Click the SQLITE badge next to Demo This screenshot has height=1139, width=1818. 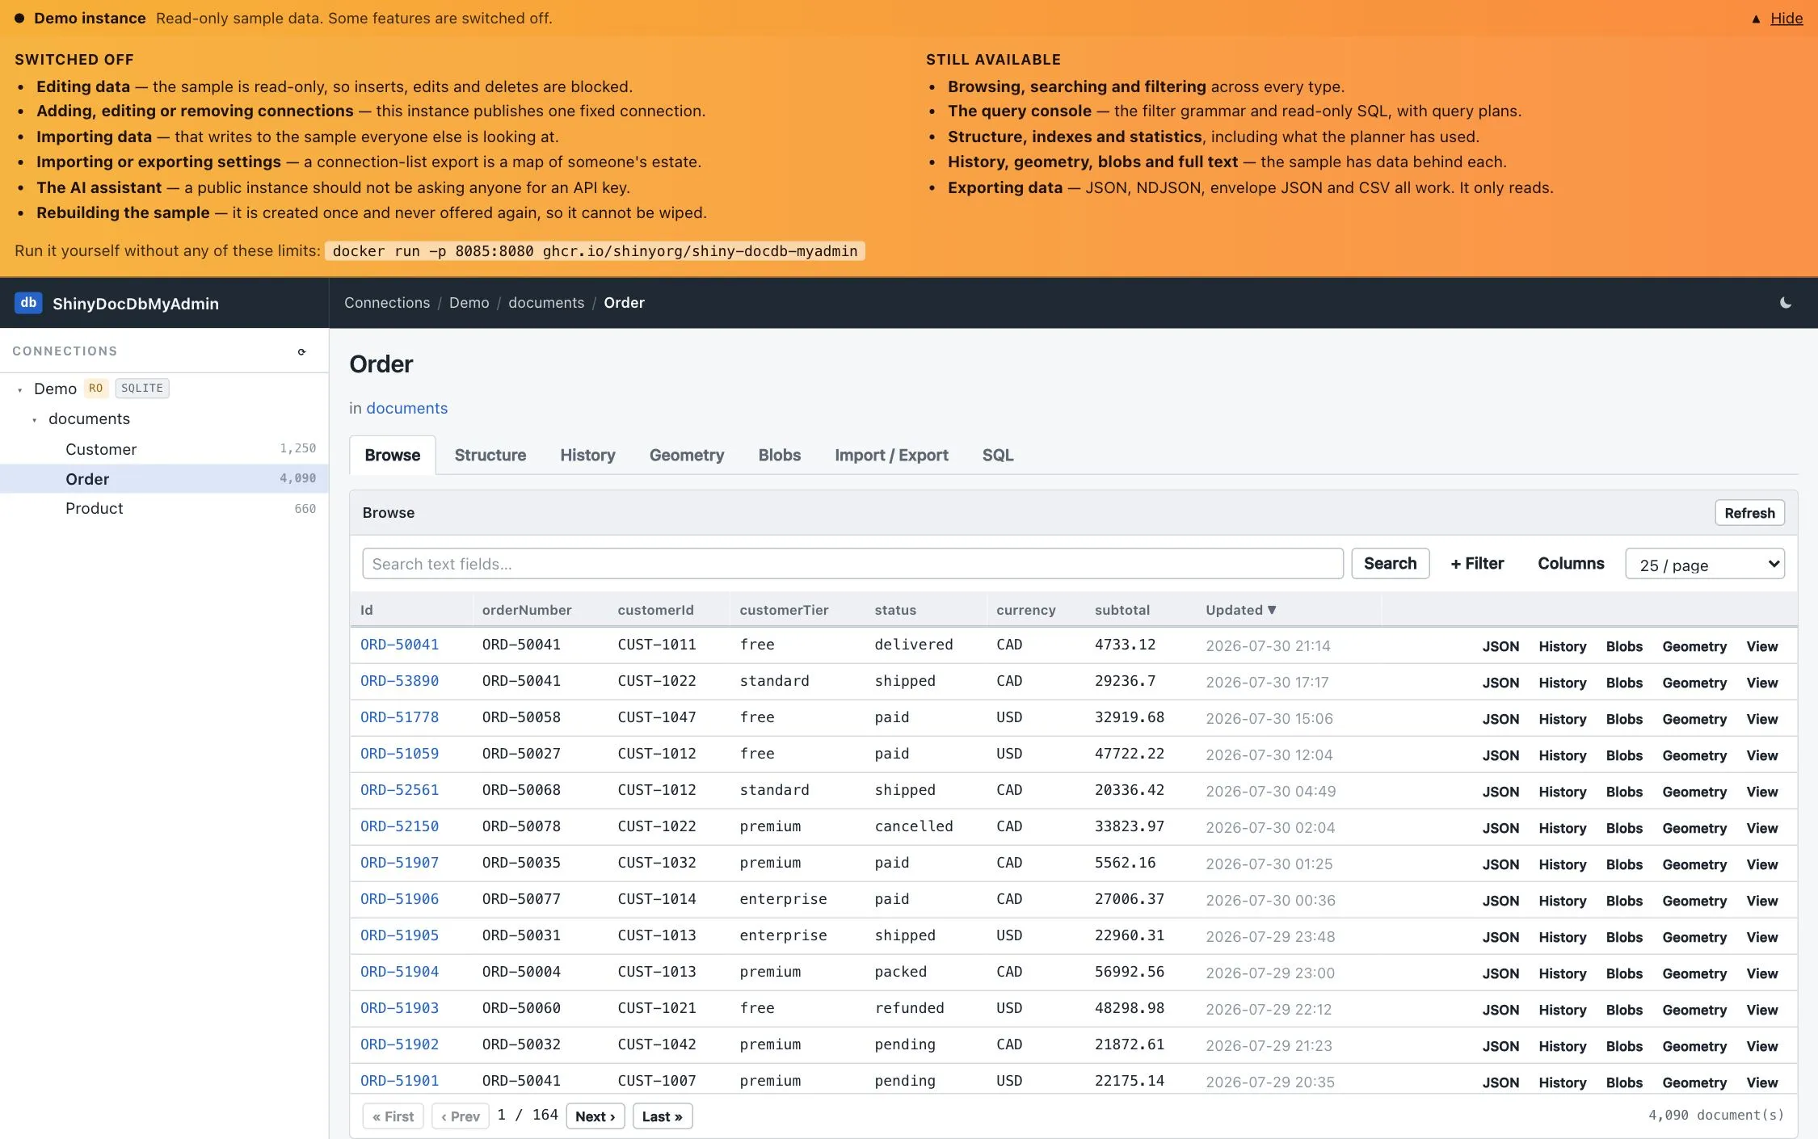click(x=142, y=389)
